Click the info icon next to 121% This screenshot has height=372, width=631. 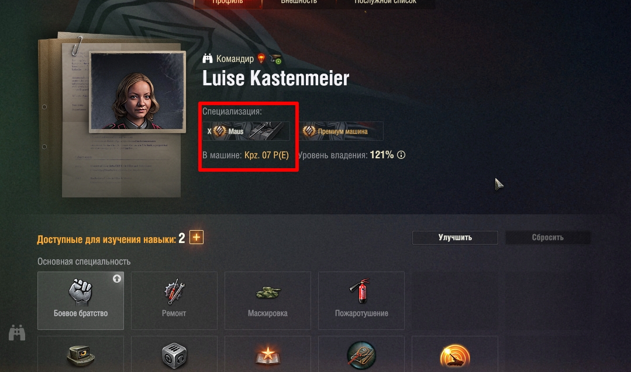[401, 155]
